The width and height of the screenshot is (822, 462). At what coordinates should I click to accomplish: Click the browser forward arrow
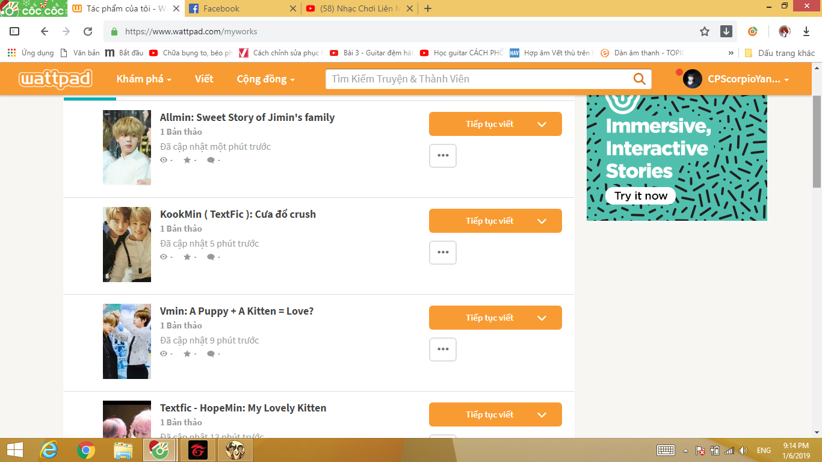point(66,31)
